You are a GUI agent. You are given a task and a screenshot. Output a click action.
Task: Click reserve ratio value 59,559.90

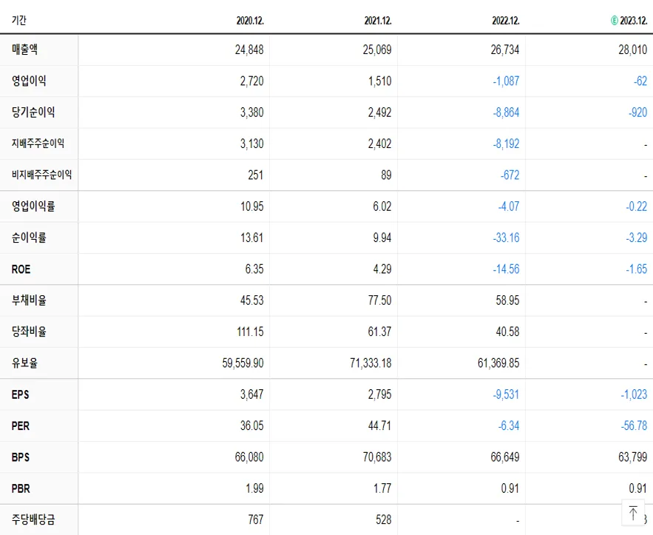point(243,363)
